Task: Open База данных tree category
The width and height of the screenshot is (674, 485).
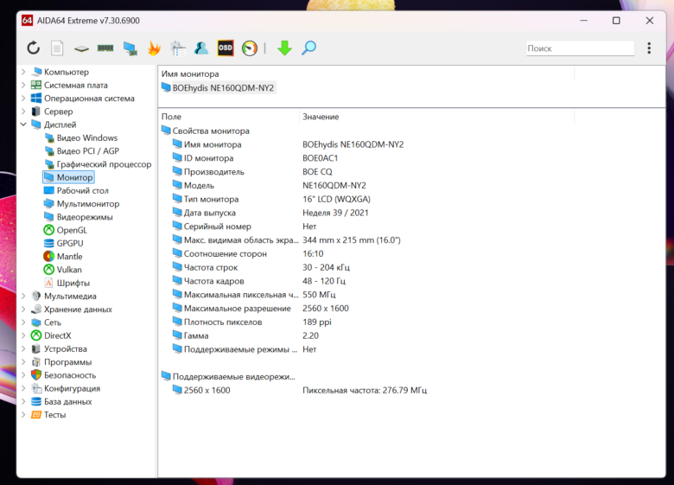Action: [x=61, y=402]
